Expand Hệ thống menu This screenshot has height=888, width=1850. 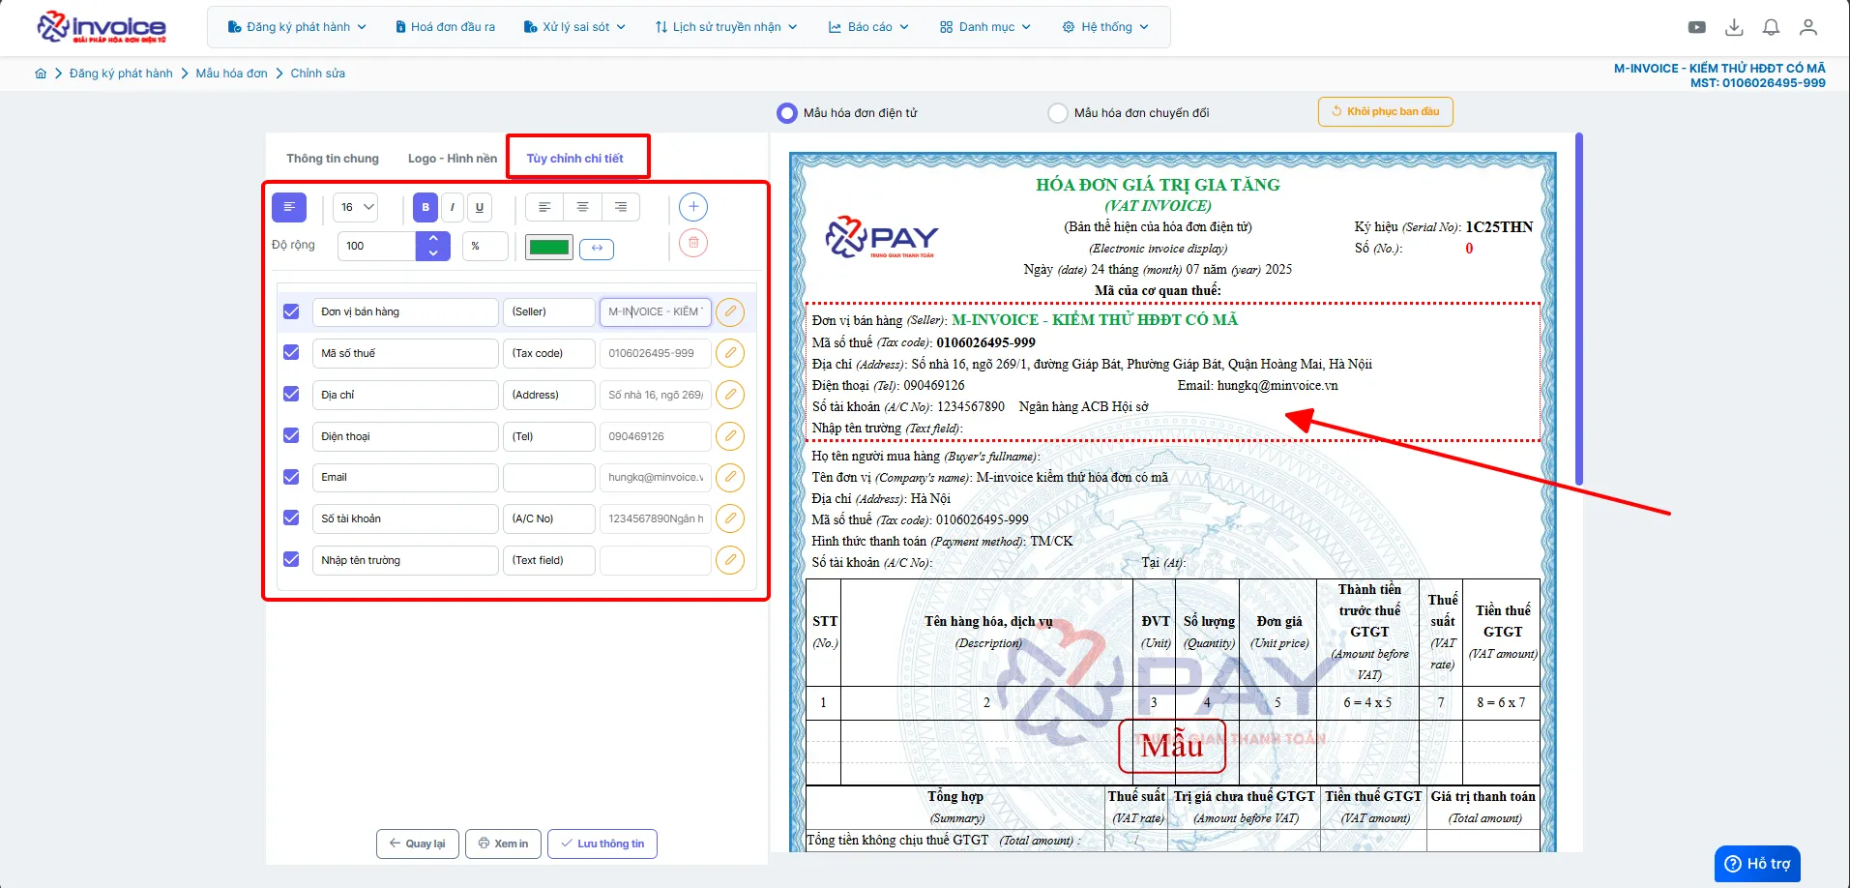pos(1105,27)
